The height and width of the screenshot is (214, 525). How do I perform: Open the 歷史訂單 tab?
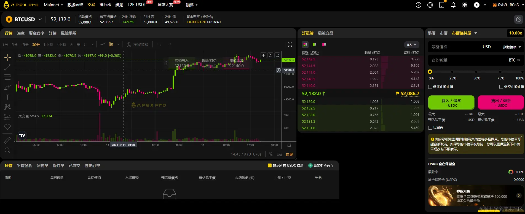[92, 165]
